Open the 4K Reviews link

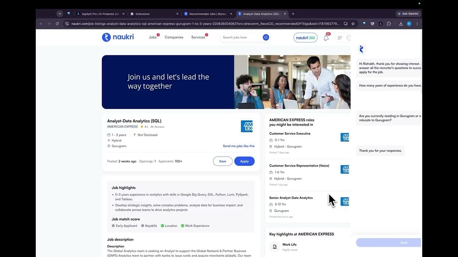(x=157, y=127)
